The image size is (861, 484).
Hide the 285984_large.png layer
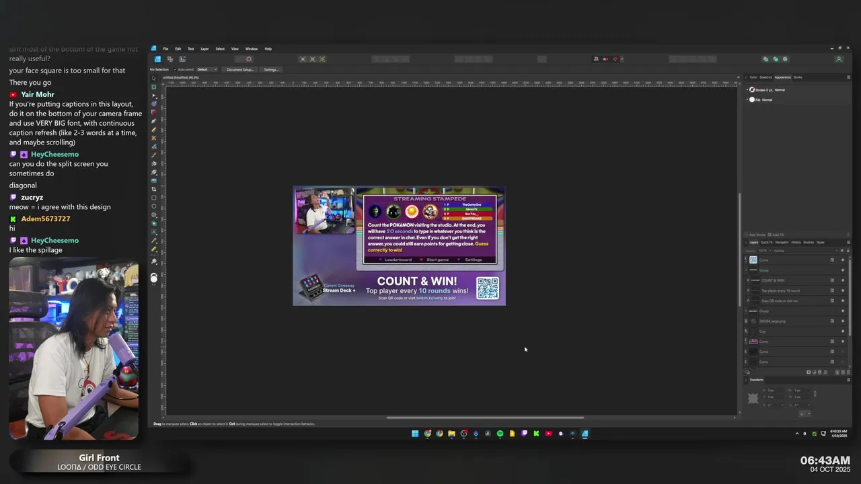(843, 321)
